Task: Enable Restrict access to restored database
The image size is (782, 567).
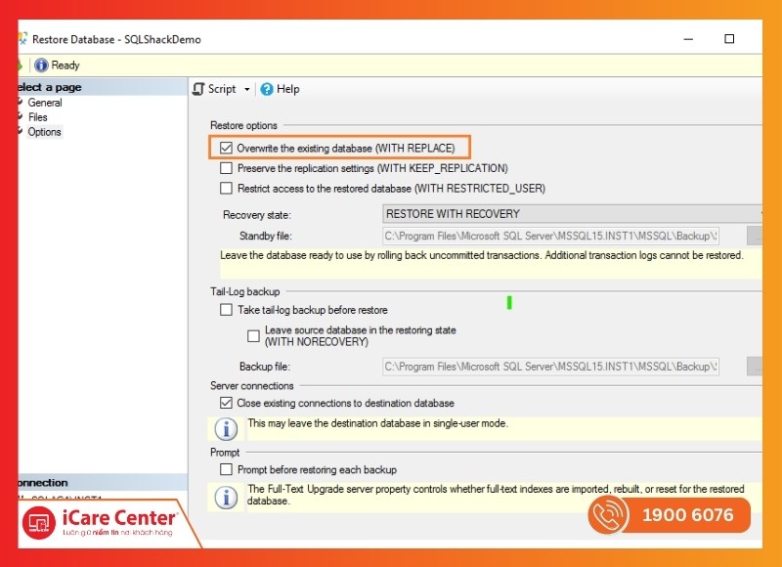Action: (x=226, y=188)
